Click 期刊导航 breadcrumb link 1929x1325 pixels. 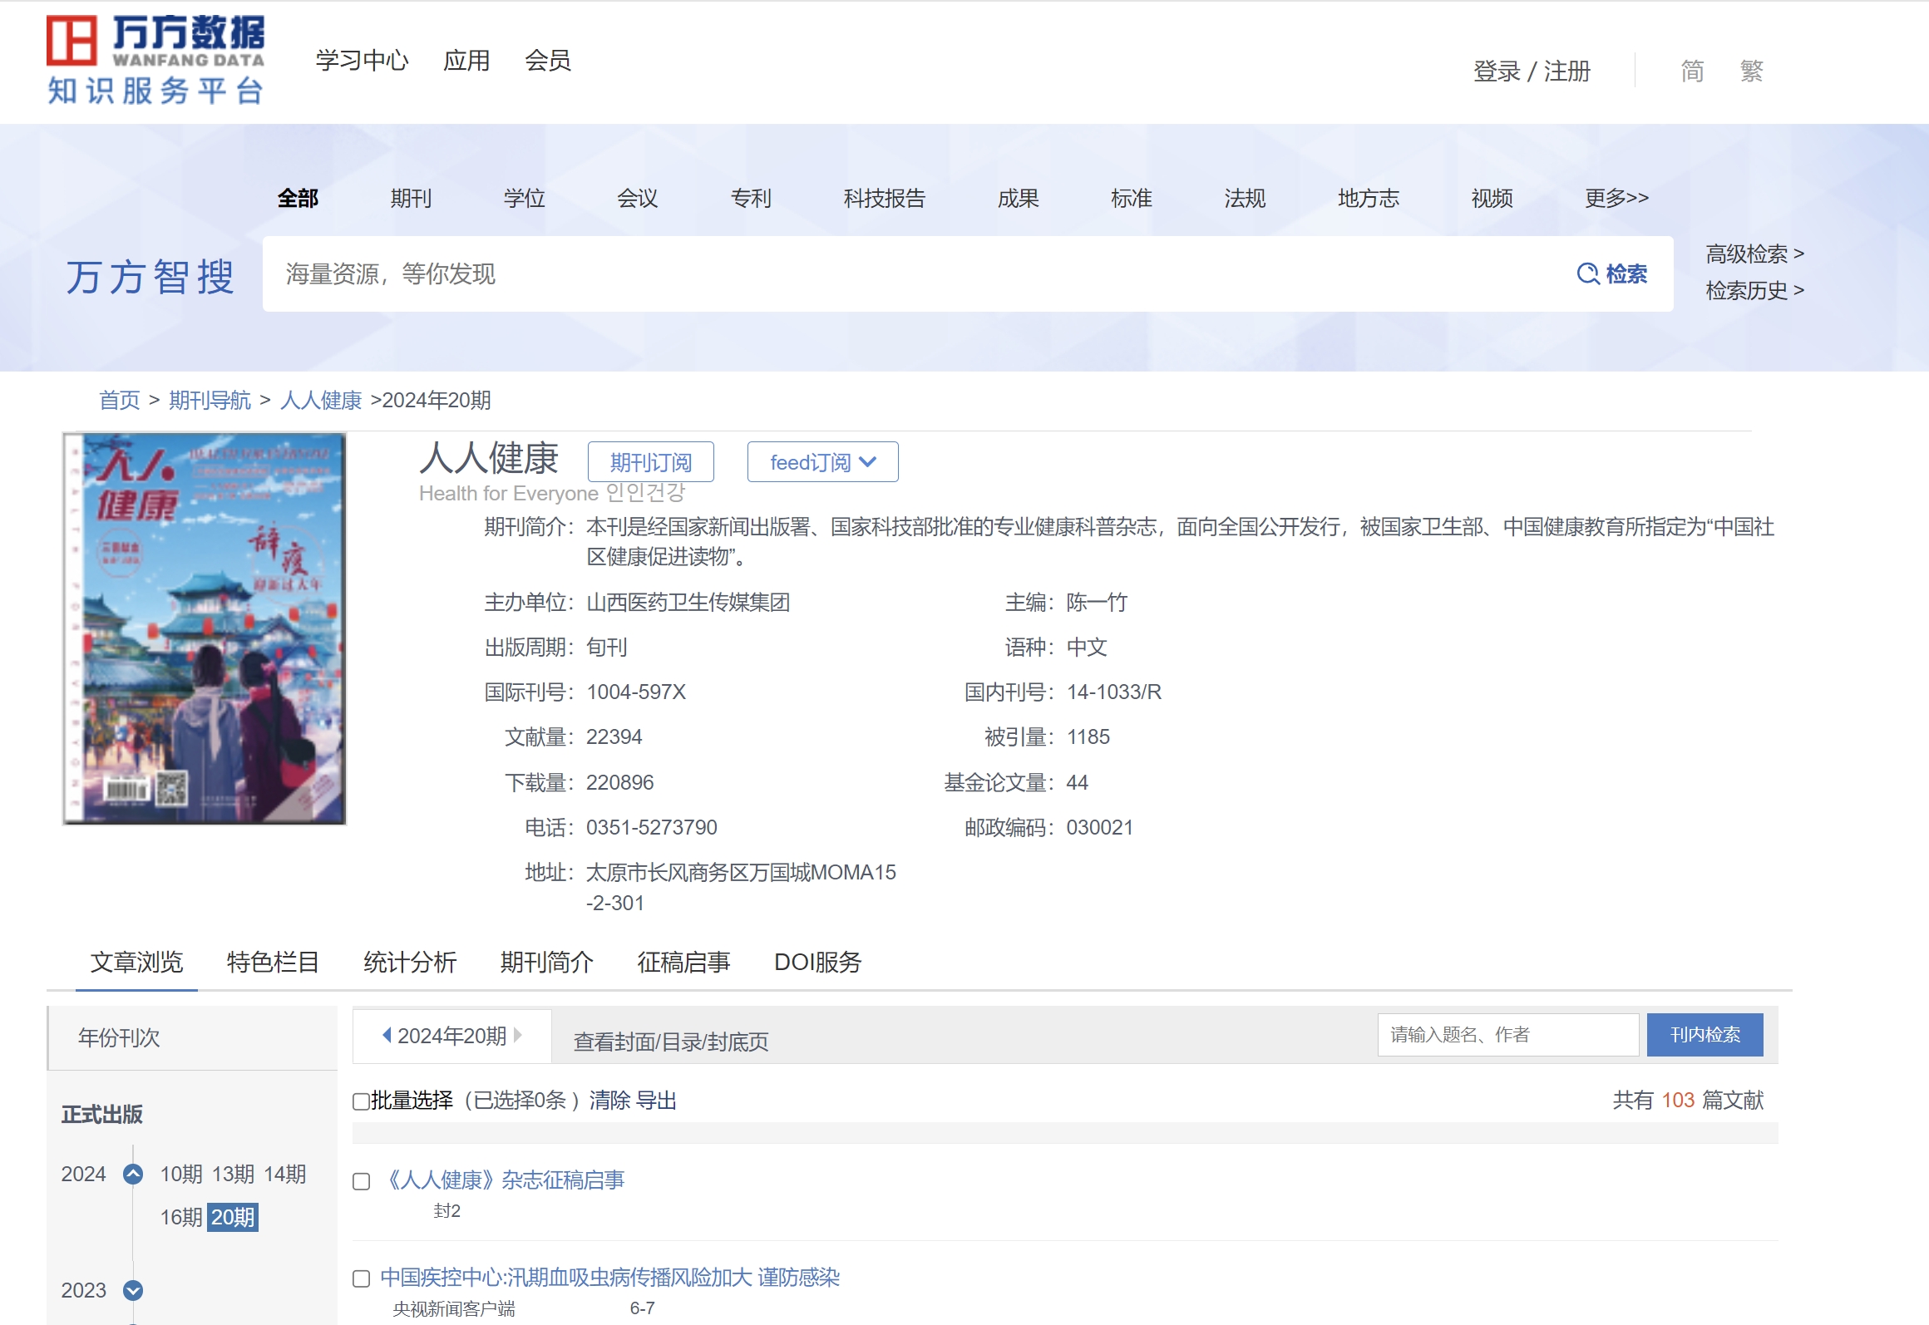(x=210, y=400)
